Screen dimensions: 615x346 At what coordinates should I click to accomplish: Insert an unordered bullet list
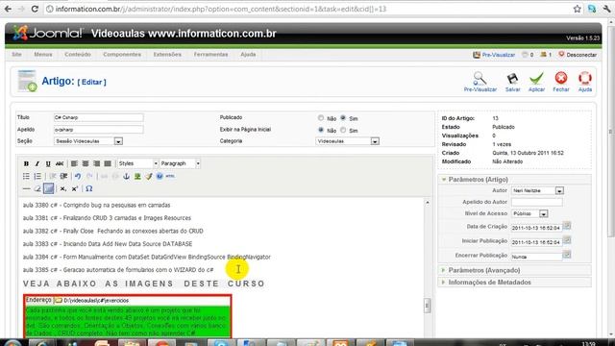click(x=26, y=176)
